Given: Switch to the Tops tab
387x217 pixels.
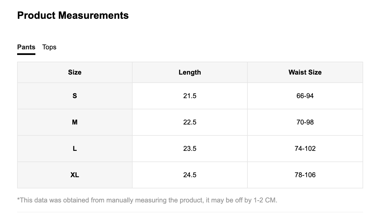Looking at the screenshot, I should coord(49,47).
